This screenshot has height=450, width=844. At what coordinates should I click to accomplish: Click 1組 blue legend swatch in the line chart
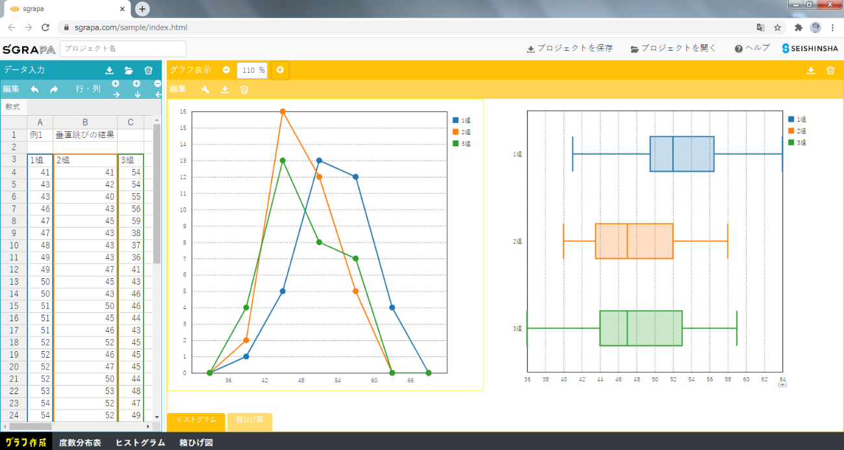pyautogui.click(x=456, y=120)
